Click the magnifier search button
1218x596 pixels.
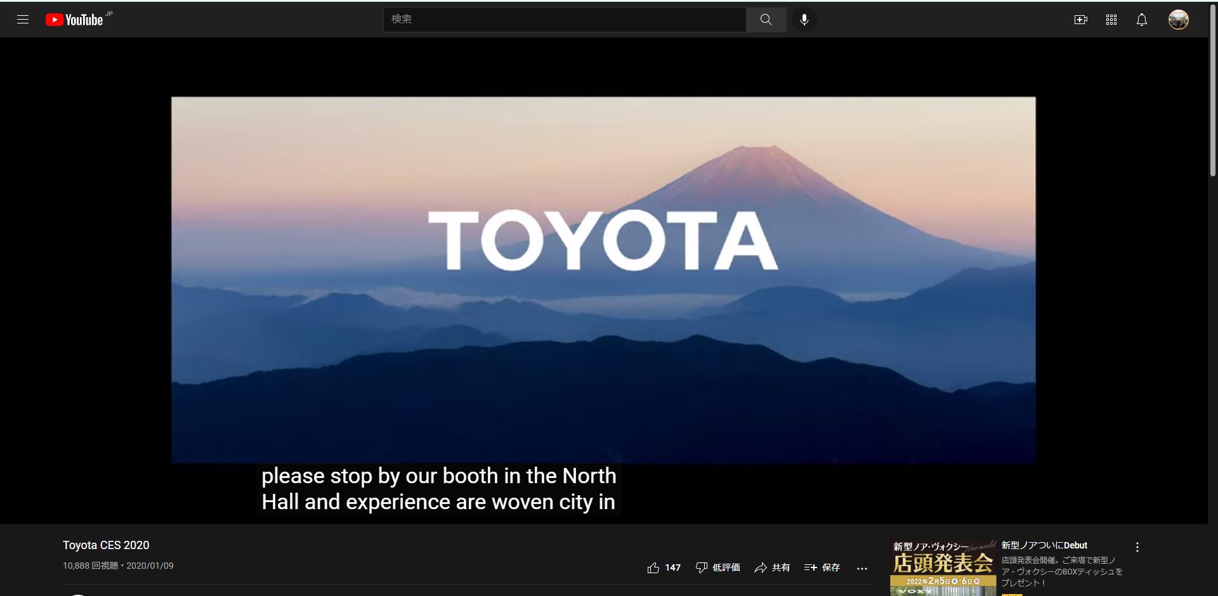click(x=766, y=20)
